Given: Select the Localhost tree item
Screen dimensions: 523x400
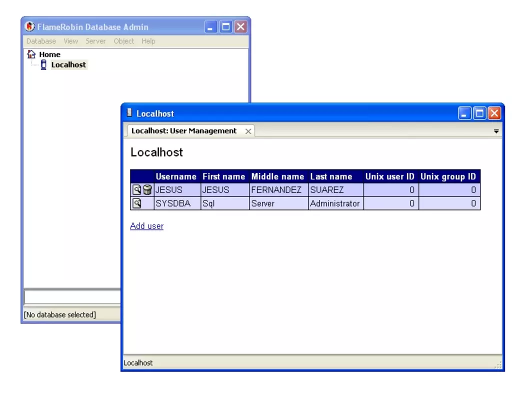Looking at the screenshot, I should point(68,64).
